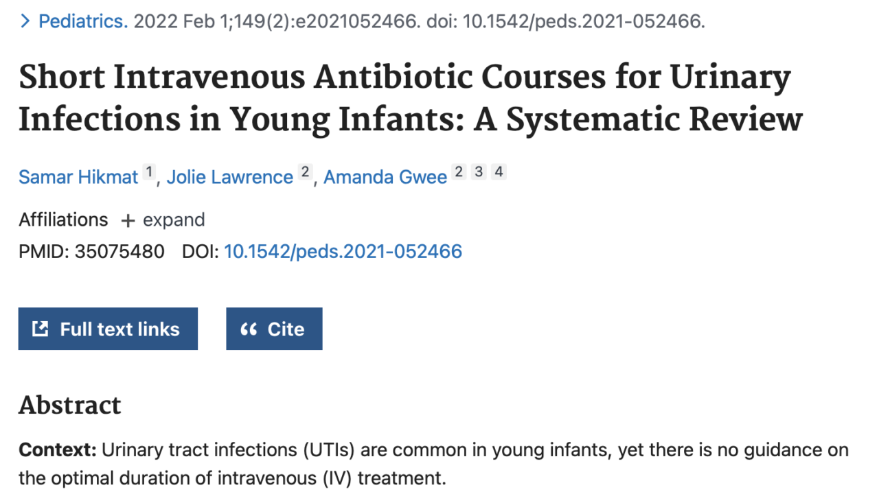Viewport: 879px width, 494px height.
Task: Open the Pediatrics journal link
Action: coord(83,22)
